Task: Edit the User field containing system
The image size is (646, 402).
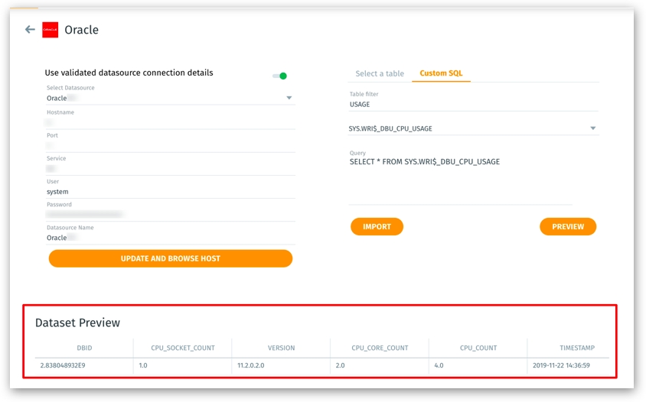Action: pos(170,192)
